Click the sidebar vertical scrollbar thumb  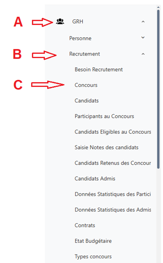click(x=158, y=89)
